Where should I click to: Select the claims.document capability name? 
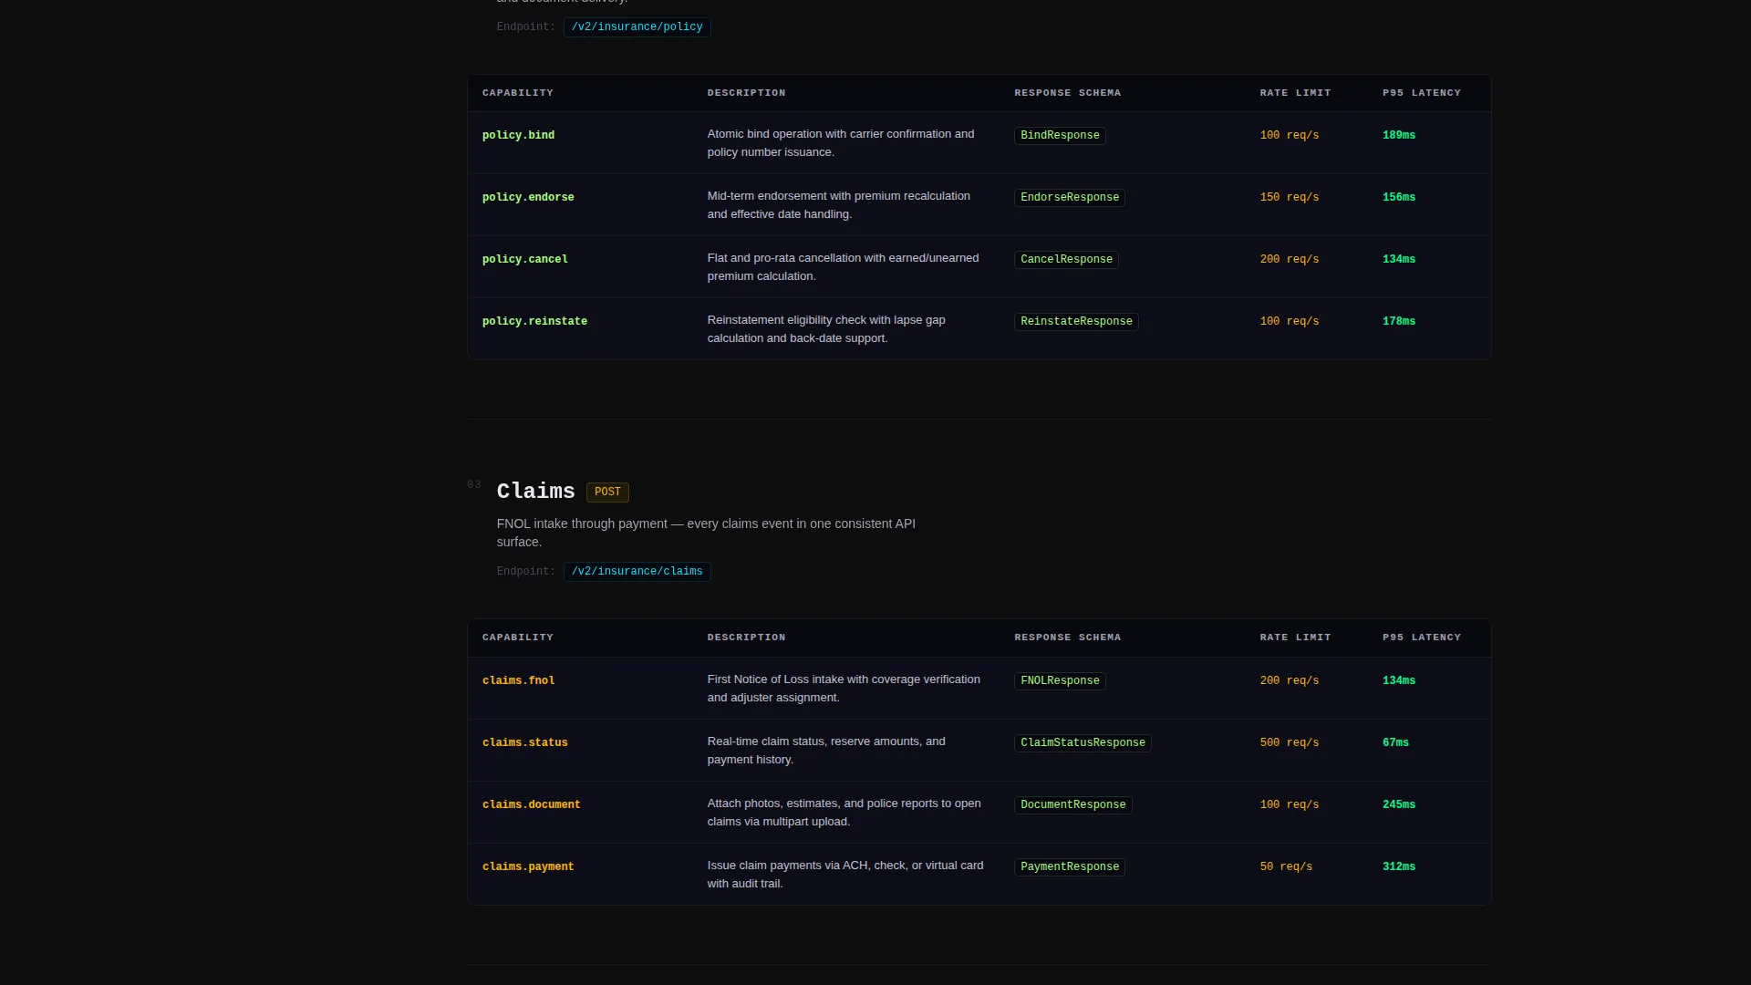532,805
